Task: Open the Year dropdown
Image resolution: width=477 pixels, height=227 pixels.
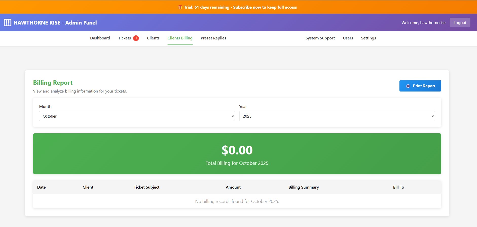Action: (337, 116)
